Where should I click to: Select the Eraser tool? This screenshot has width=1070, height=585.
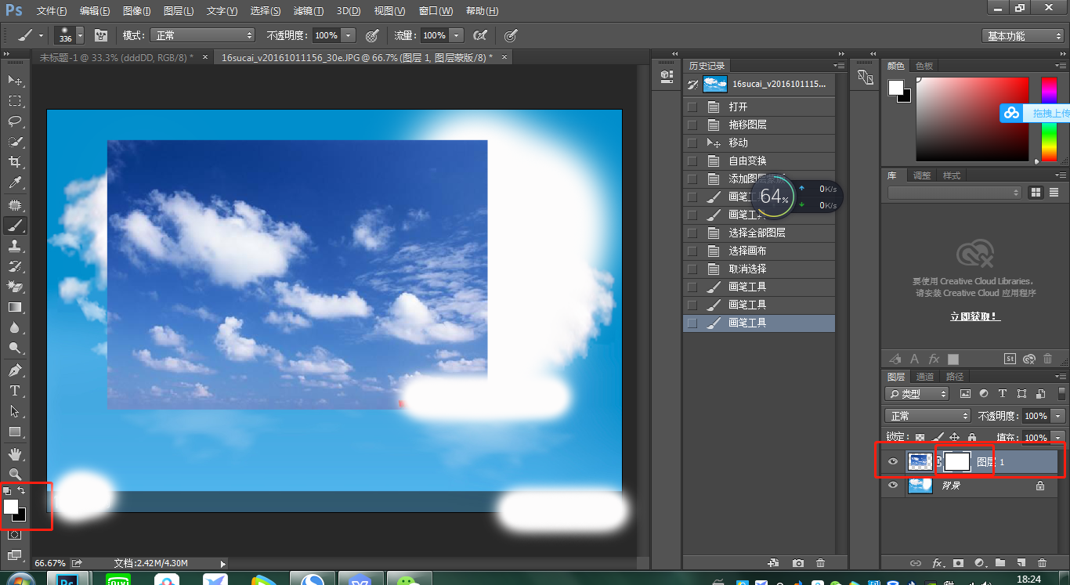15,287
